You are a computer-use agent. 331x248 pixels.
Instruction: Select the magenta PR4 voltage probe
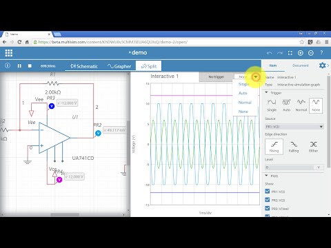pyautogui.click(x=59, y=180)
